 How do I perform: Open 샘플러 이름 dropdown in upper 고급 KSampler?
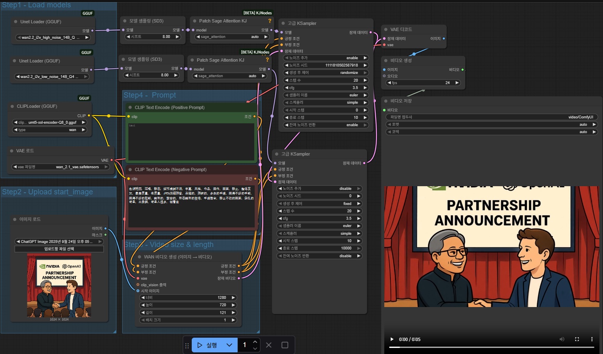tap(326, 95)
